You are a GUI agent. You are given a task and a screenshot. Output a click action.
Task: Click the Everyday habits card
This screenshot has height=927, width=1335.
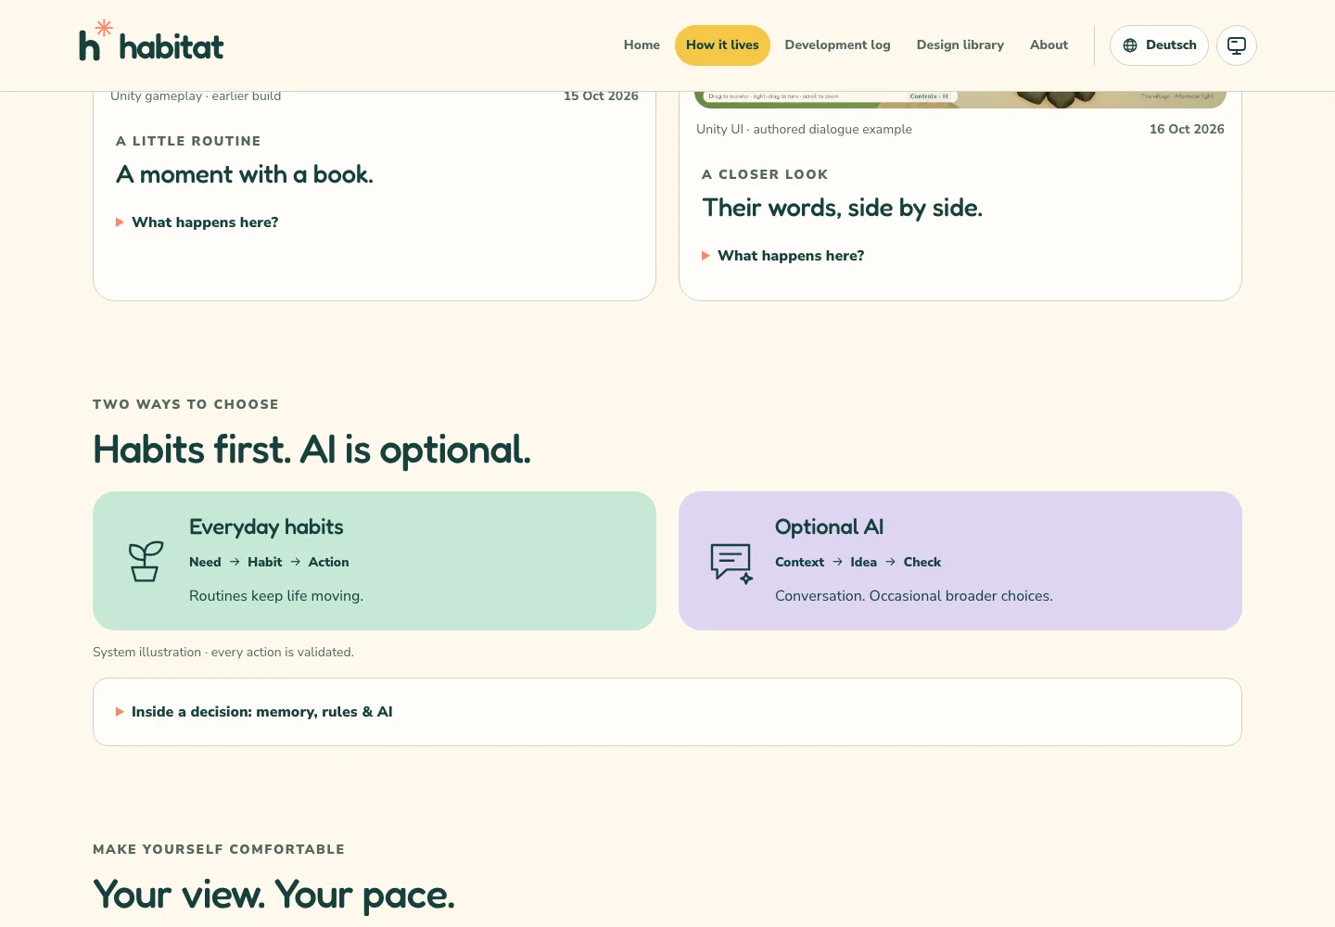coord(375,561)
